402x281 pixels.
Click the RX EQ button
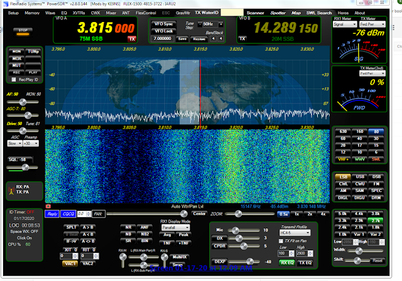point(287,263)
